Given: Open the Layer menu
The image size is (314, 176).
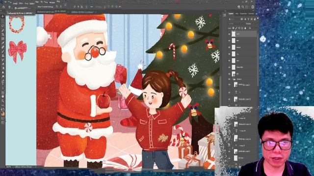Looking at the screenshot, I should pyautogui.click(x=21, y=3).
